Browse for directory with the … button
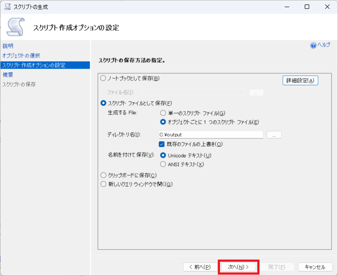Image resolution: width=338 pixels, height=276 pixels. (274, 135)
